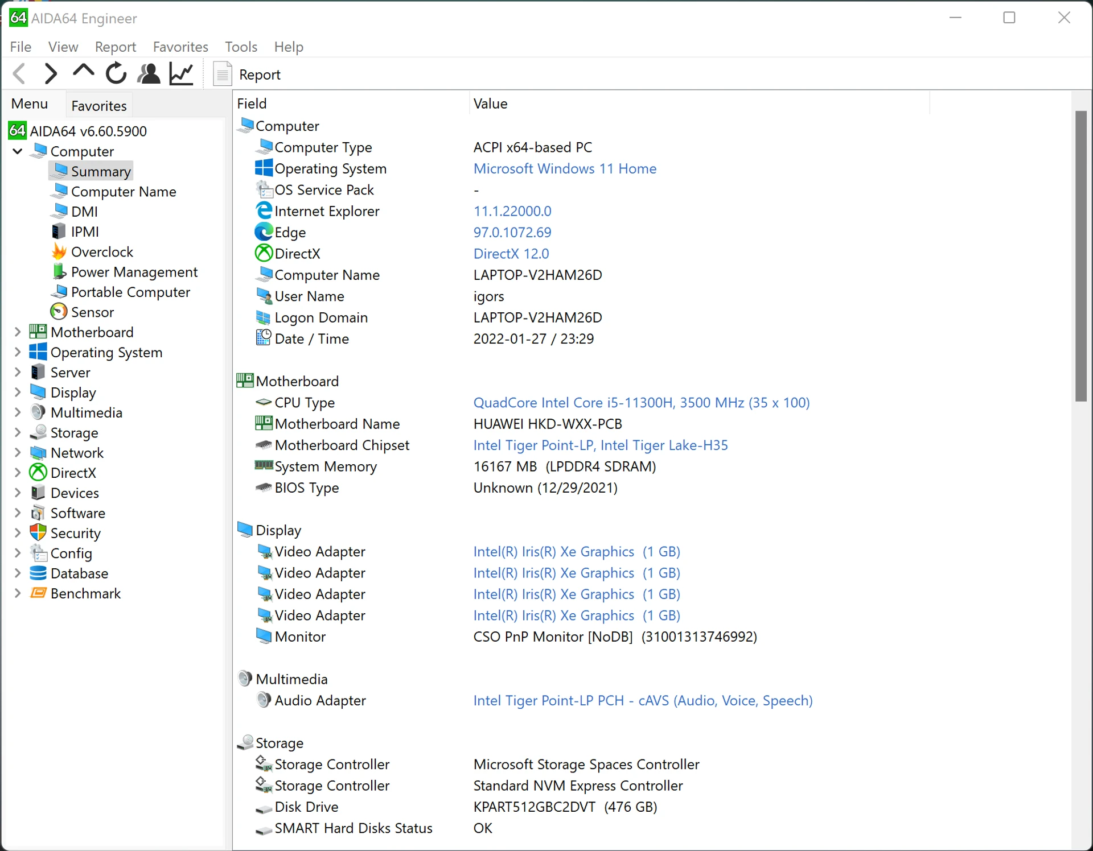The height and width of the screenshot is (851, 1093).
Task: Expand the Motherboard tree node
Action: [18, 332]
